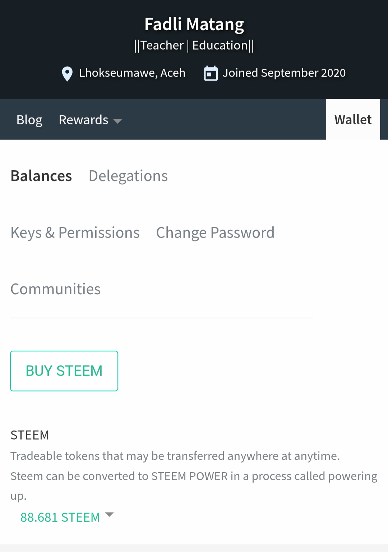Viewport: 388px width, 552px height.
Task: Click the Joined September 2020 text
Action: click(x=284, y=73)
